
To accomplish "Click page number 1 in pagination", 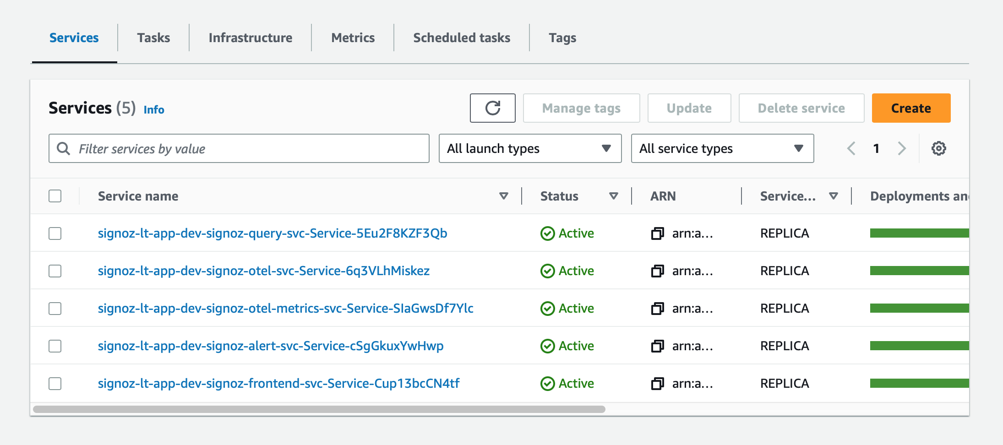I will point(876,148).
